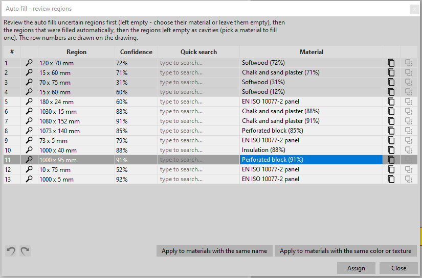Screen dimensions: 422x278
Task: Focus quick search field in row 1
Action: click(198, 63)
